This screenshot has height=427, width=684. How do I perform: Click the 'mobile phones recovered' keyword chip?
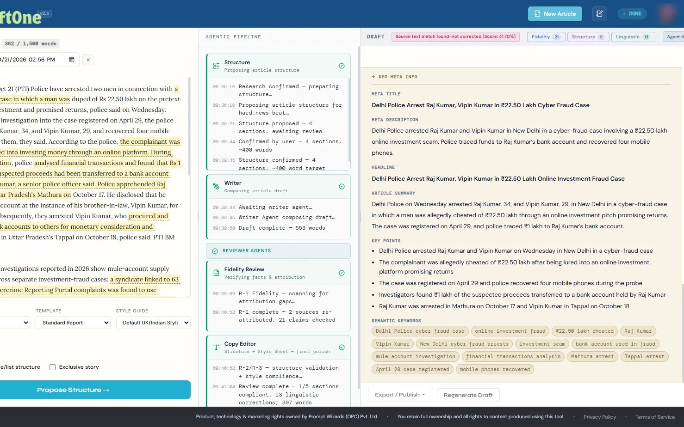point(495,370)
